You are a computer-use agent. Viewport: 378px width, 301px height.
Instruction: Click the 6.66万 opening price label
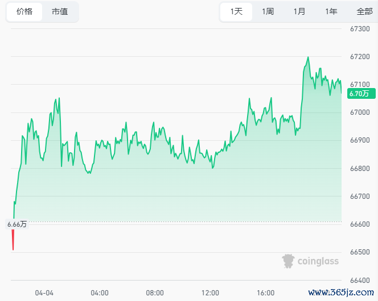click(x=17, y=224)
